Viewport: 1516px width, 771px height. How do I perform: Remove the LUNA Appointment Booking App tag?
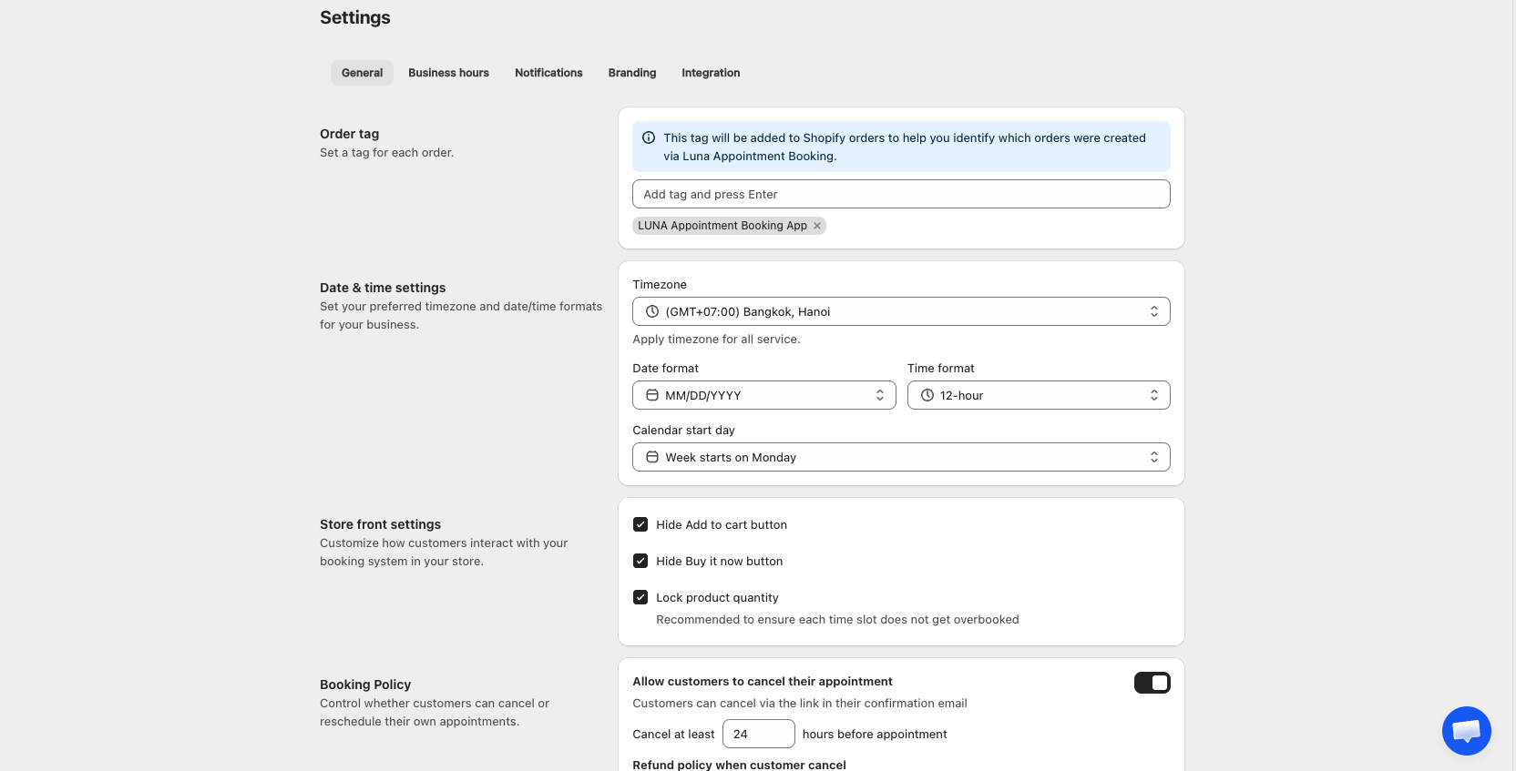(x=817, y=226)
